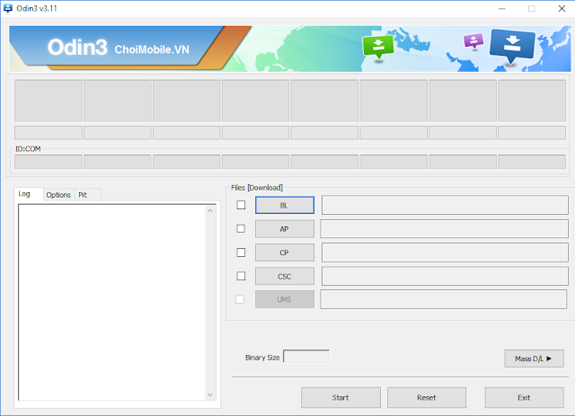Enable the AP file checkbox
The width and height of the screenshot is (575, 416).
241,228
